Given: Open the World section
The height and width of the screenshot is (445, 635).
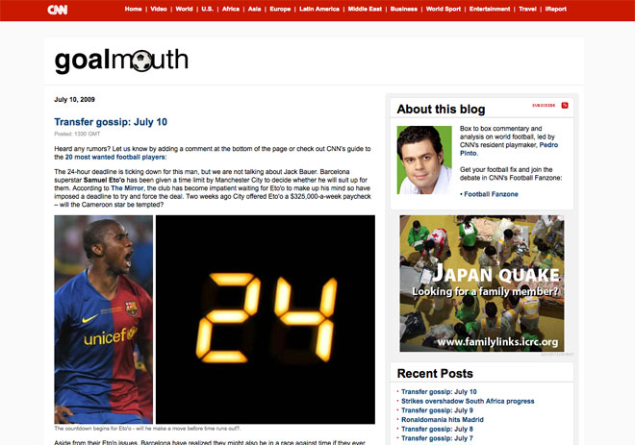Looking at the screenshot, I should click(185, 9).
